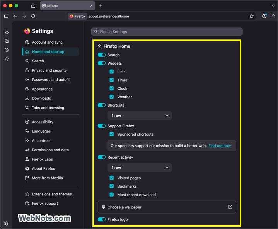The height and width of the screenshot is (229, 278).
Task: Open the list all tabs chevron
Action: click(x=273, y=6)
